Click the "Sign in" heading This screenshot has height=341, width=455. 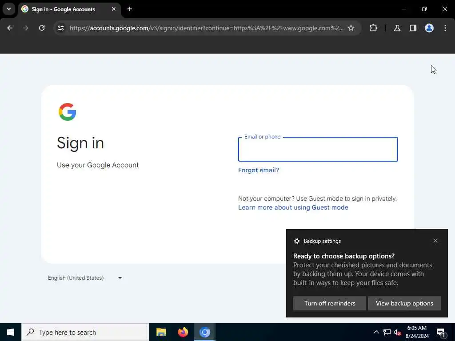80,143
